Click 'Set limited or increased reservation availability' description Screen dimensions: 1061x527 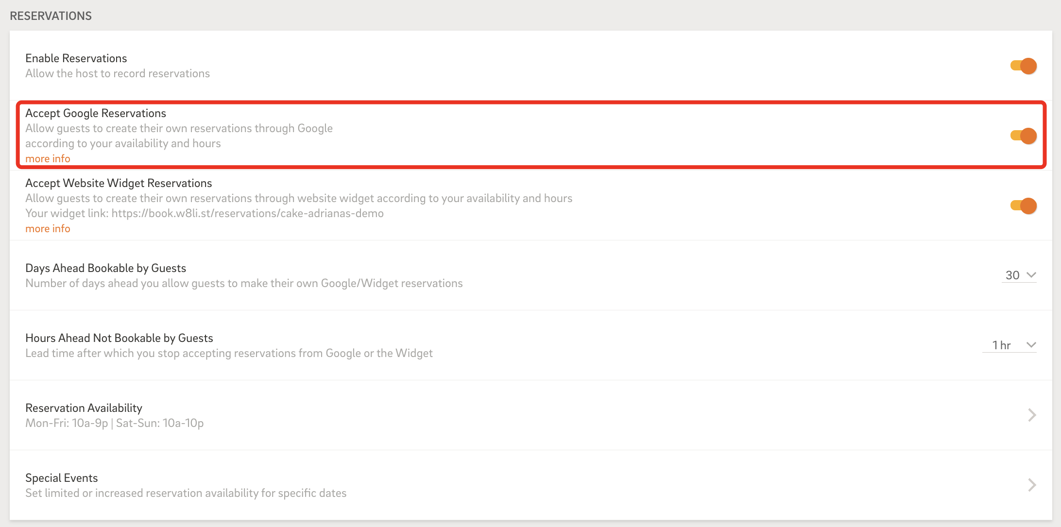[x=186, y=493]
